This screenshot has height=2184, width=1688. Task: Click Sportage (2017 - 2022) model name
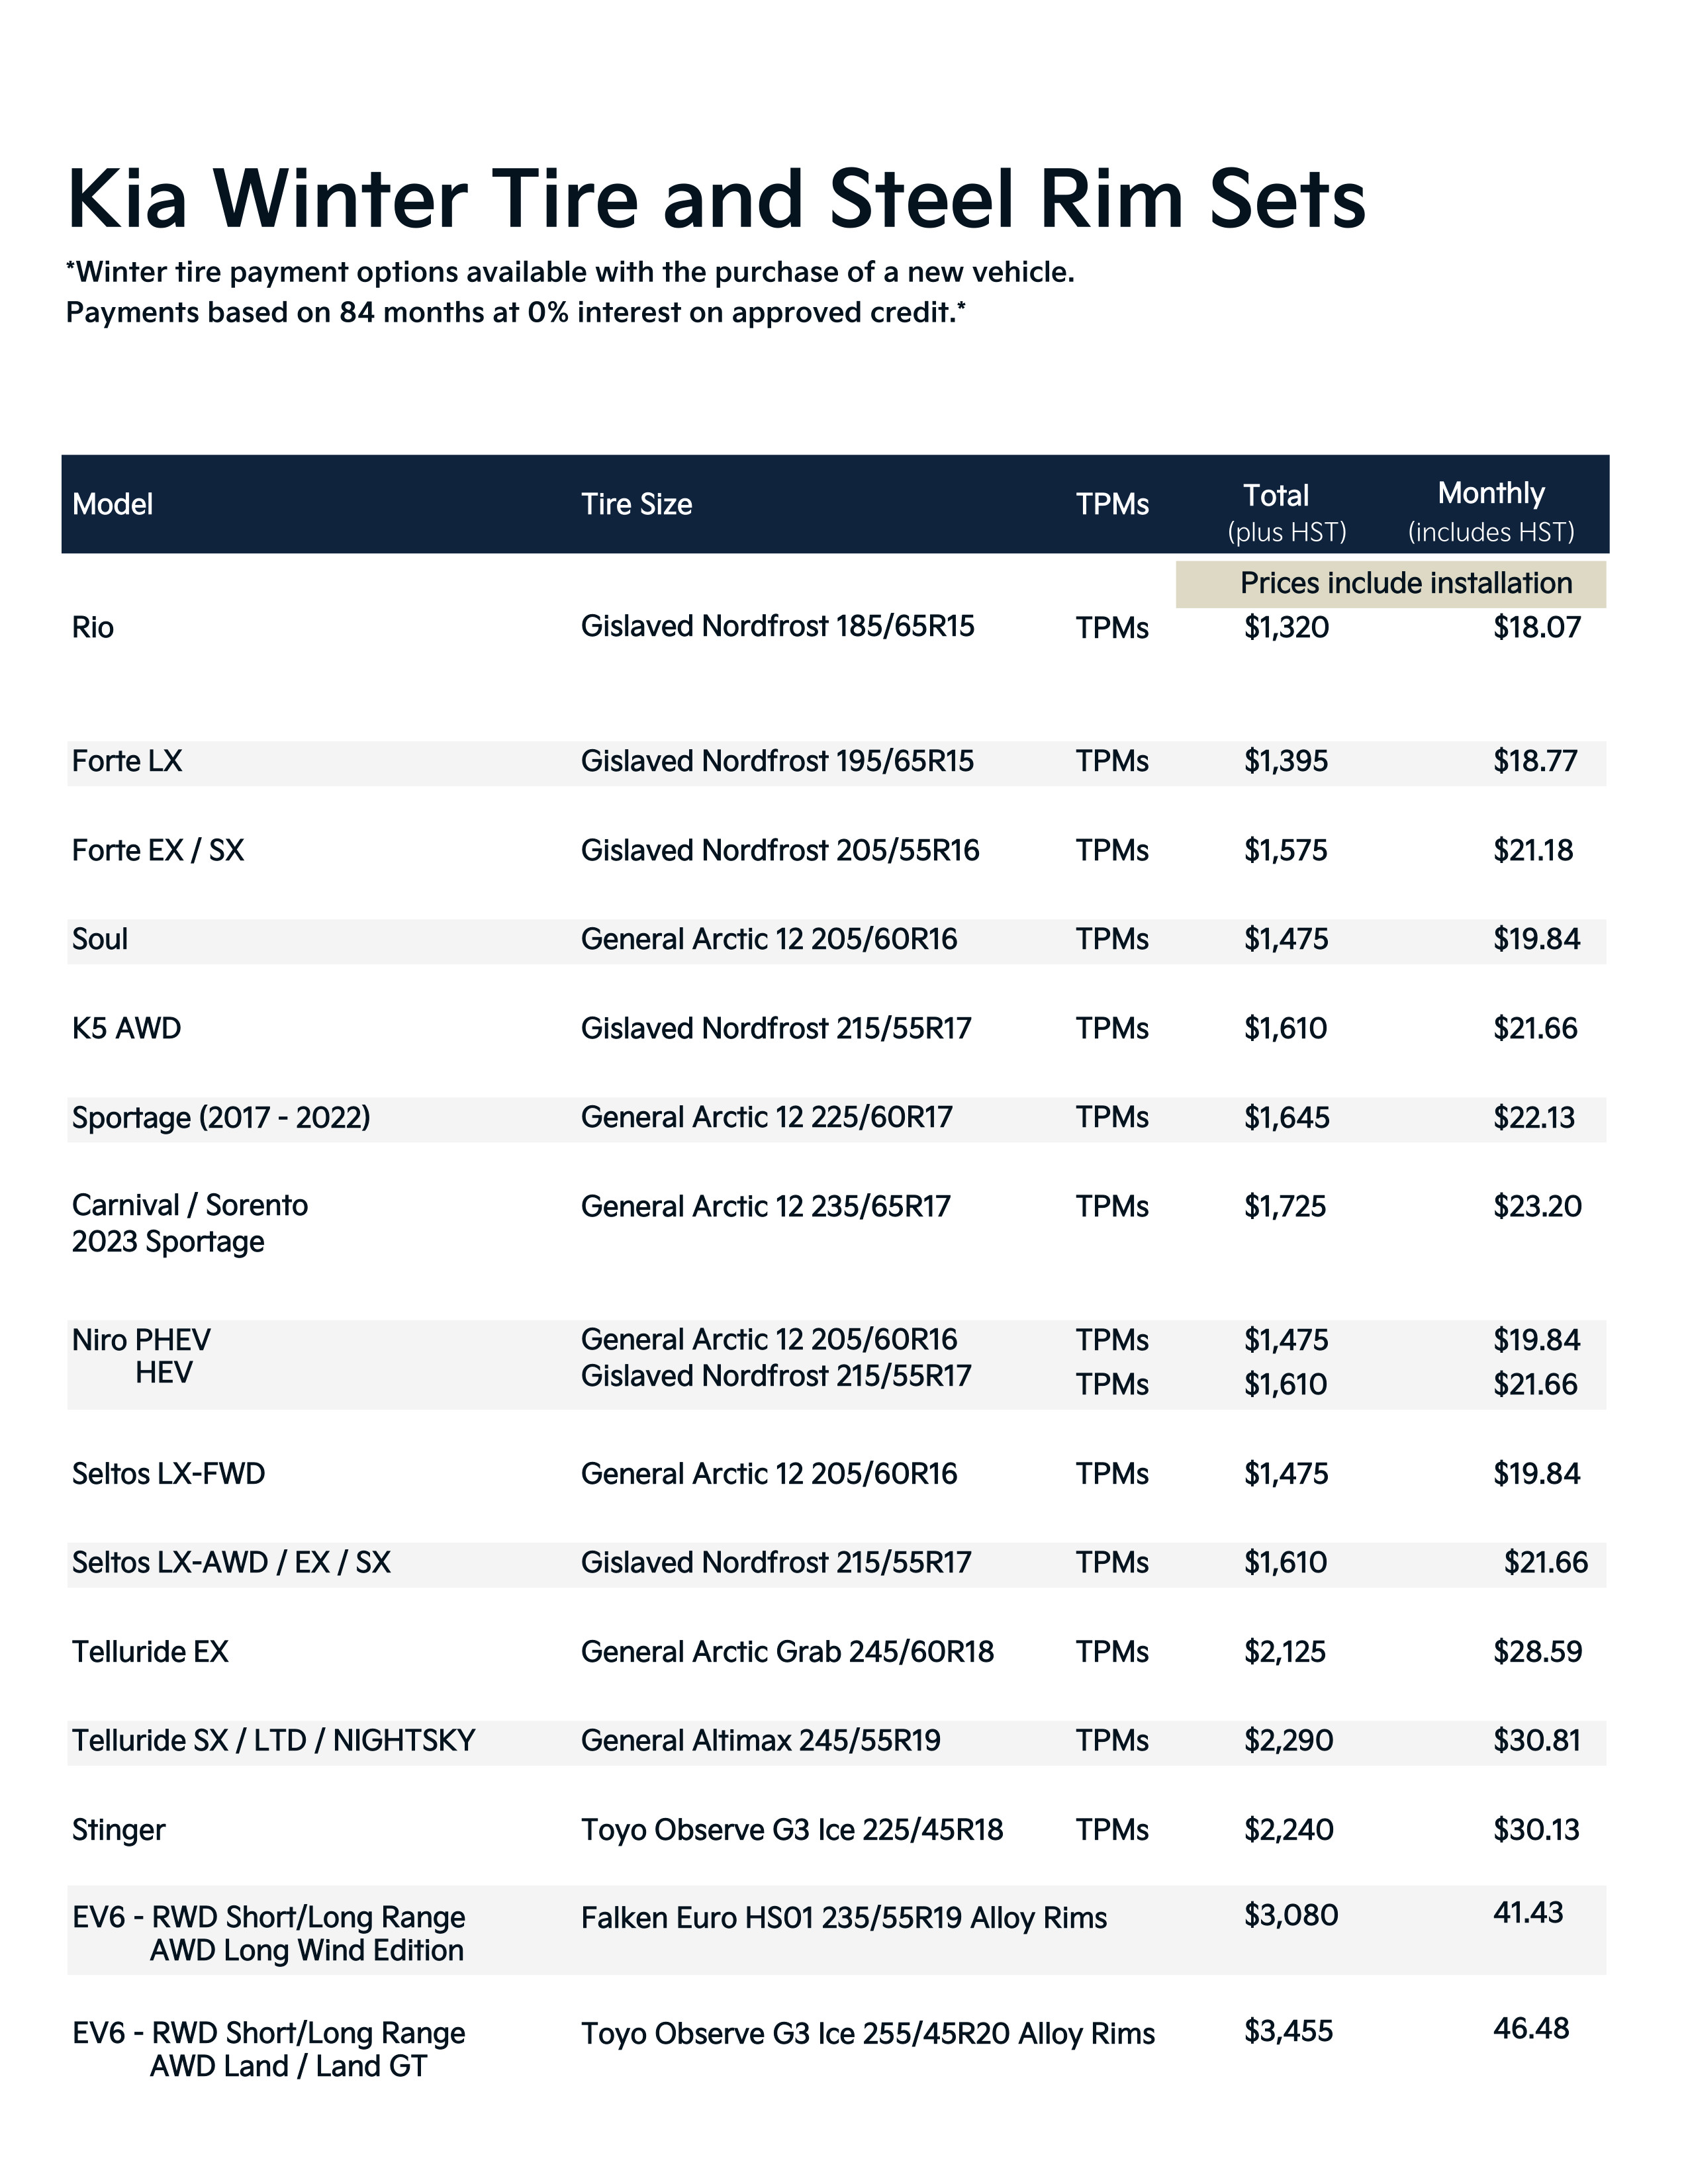[x=221, y=1118]
